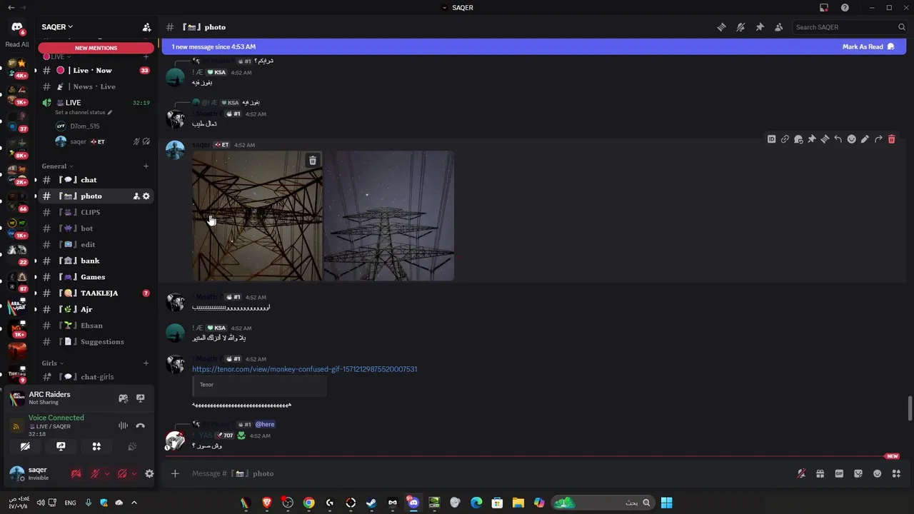The height and width of the screenshot is (514, 914).
Task: Share your screen button in voice panel
Action: click(61, 446)
